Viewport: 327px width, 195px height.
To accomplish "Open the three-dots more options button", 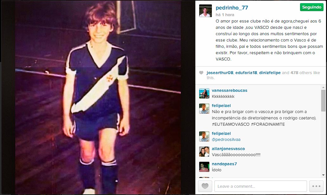I will [x=316, y=186].
